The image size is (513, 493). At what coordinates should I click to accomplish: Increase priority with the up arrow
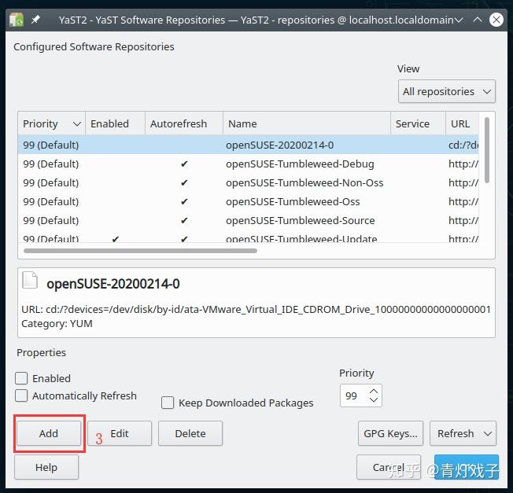tap(374, 391)
